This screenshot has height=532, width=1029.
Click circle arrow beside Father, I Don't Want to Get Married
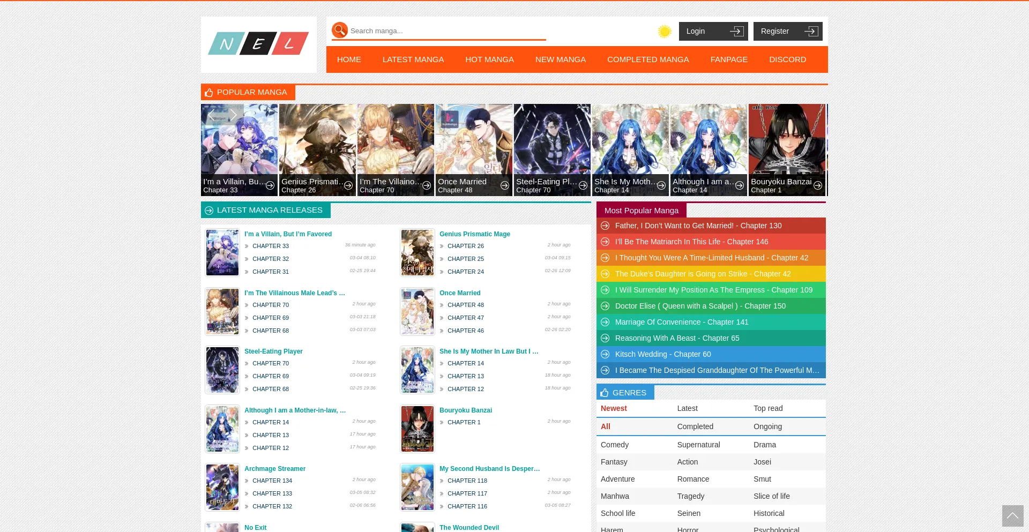point(605,226)
